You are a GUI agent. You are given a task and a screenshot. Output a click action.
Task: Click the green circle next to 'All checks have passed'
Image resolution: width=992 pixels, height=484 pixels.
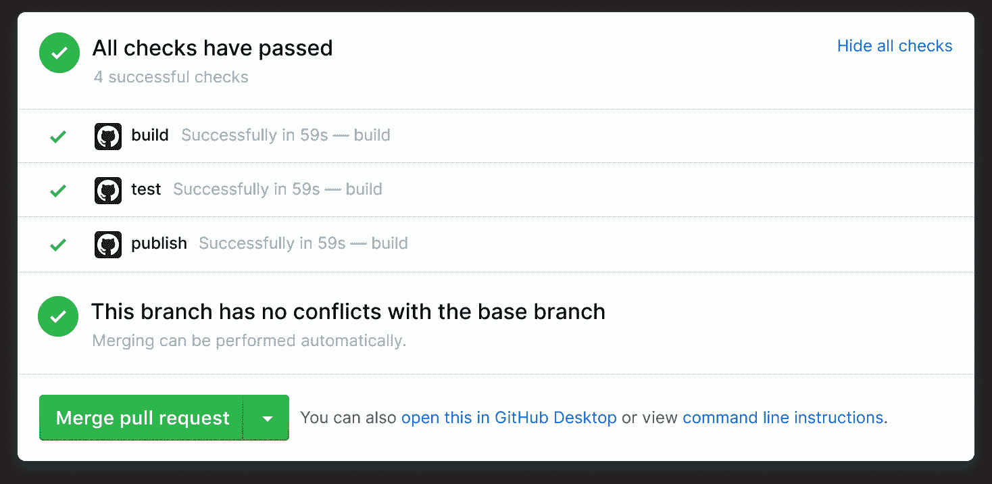59,52
